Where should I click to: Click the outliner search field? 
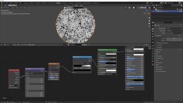(x=166, y=5)
